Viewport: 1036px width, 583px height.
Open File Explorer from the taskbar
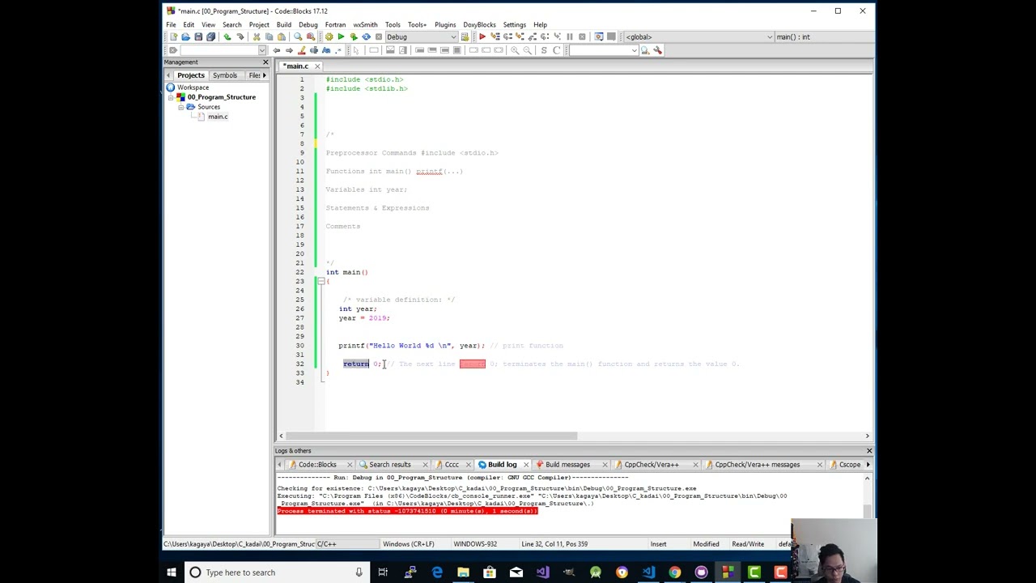463,572
